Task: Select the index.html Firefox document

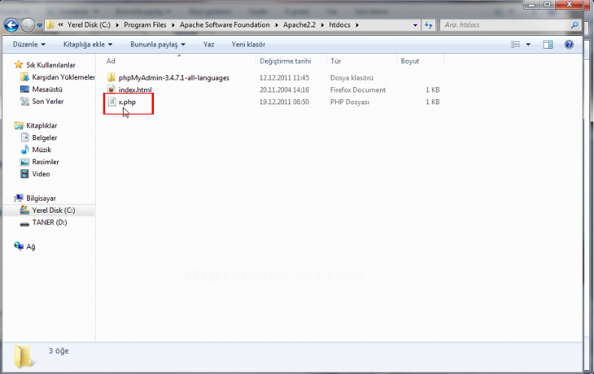Action: pos(134,89)
